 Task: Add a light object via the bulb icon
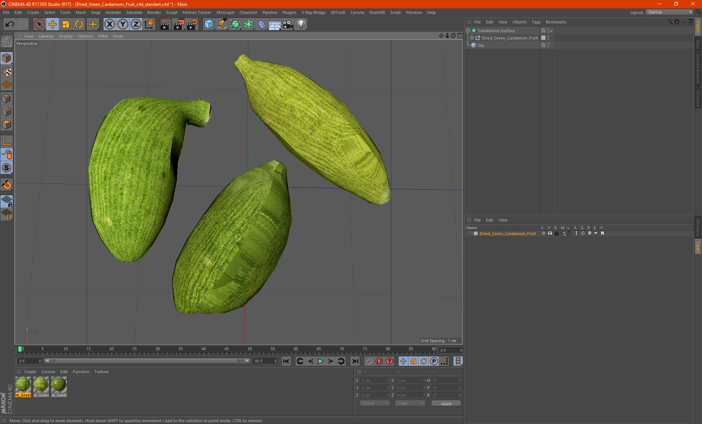(x=301, y=24)
